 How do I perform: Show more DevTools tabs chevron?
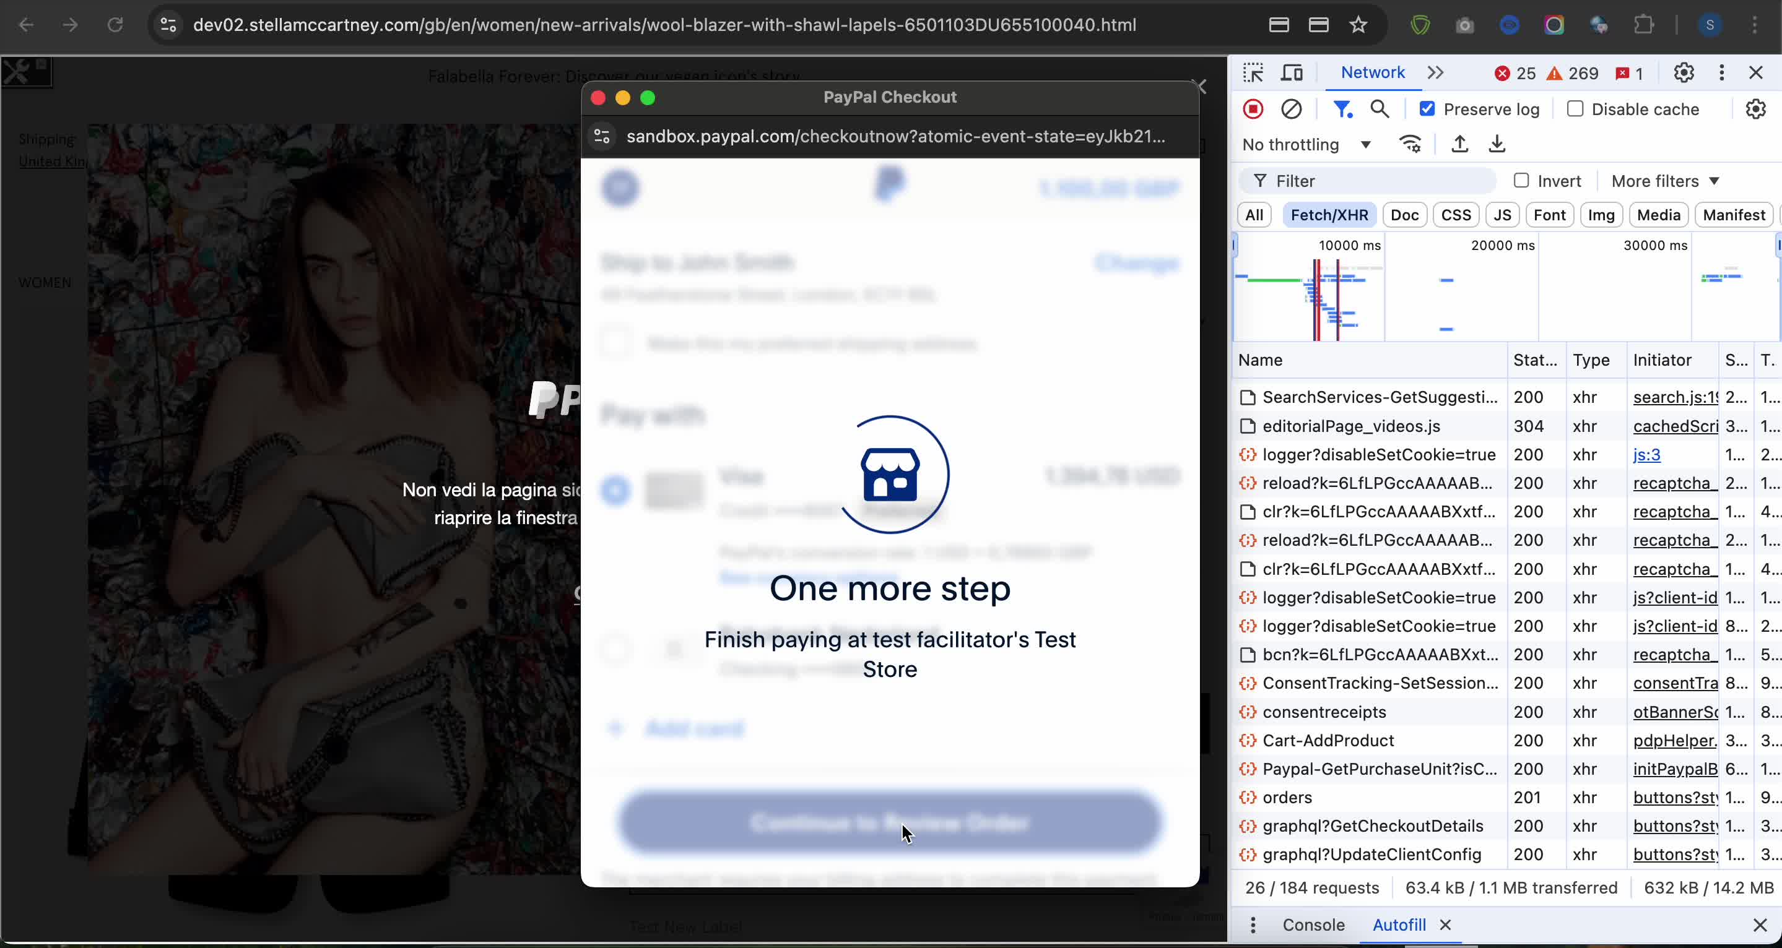(x=1435, y=72)
